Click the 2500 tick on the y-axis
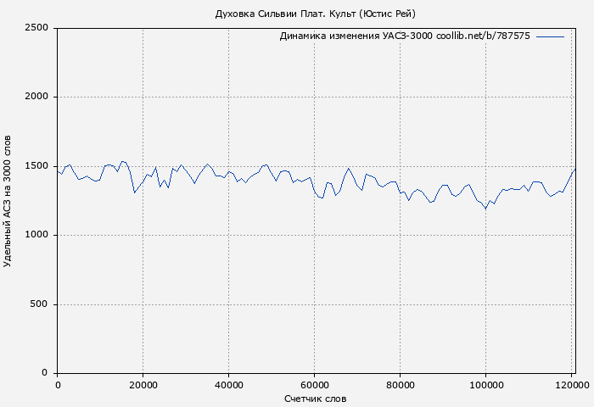This screenshot has height=407, width=594. pyautogui.click(x=36, y=28)
